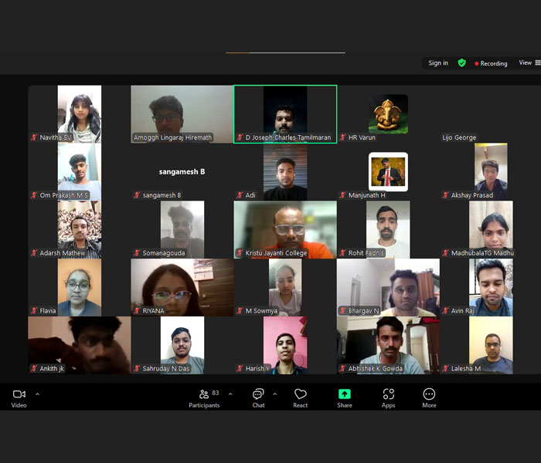Screen dimensions: 541x463
Task: Select D Joseph Charles Tamilmaran's video tile
Action: 285,113
